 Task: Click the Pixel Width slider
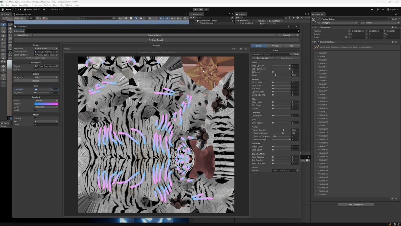click(42, 89)
